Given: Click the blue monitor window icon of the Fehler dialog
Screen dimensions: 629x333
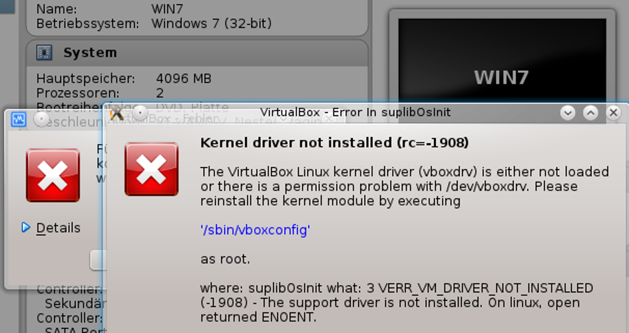Looking at the screenshot, I should coord(19,120).
